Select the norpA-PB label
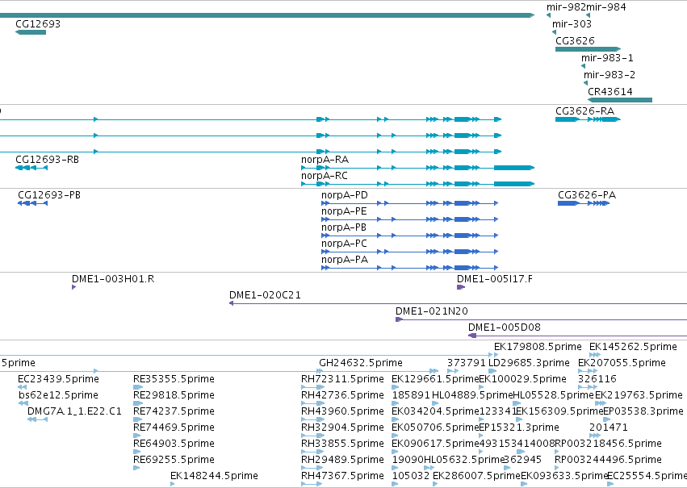Viewport: 687px width, 488px height. tap(344, 227)
